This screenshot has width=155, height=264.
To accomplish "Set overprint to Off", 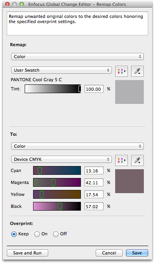I will (x=56, y=234).
